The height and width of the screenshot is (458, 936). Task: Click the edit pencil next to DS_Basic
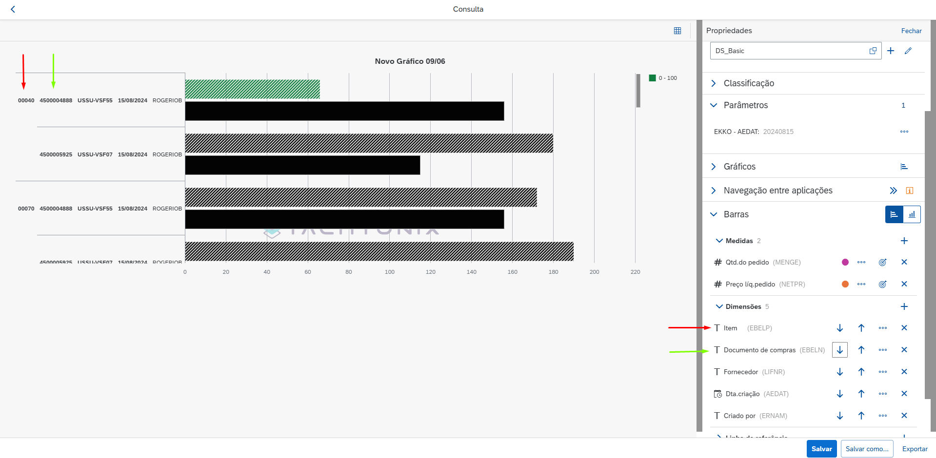(908, 51)
